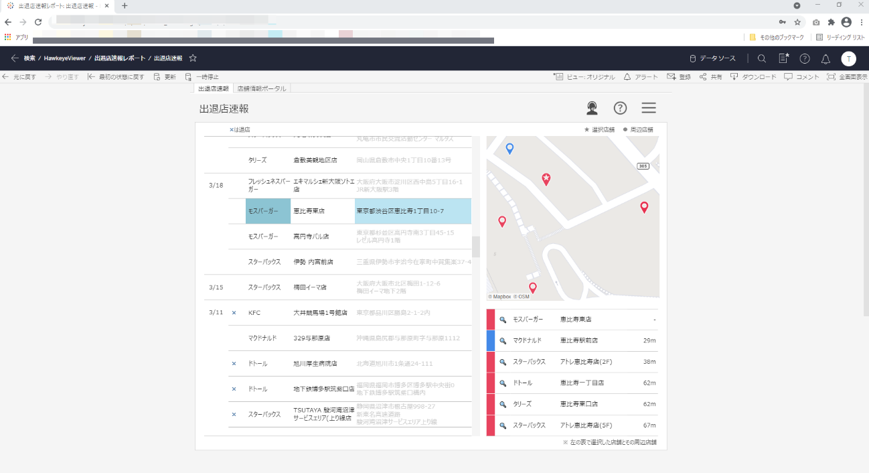Open コメント comments panel
869x473 pixels.
pyautogui.click(x=802, y=77)
